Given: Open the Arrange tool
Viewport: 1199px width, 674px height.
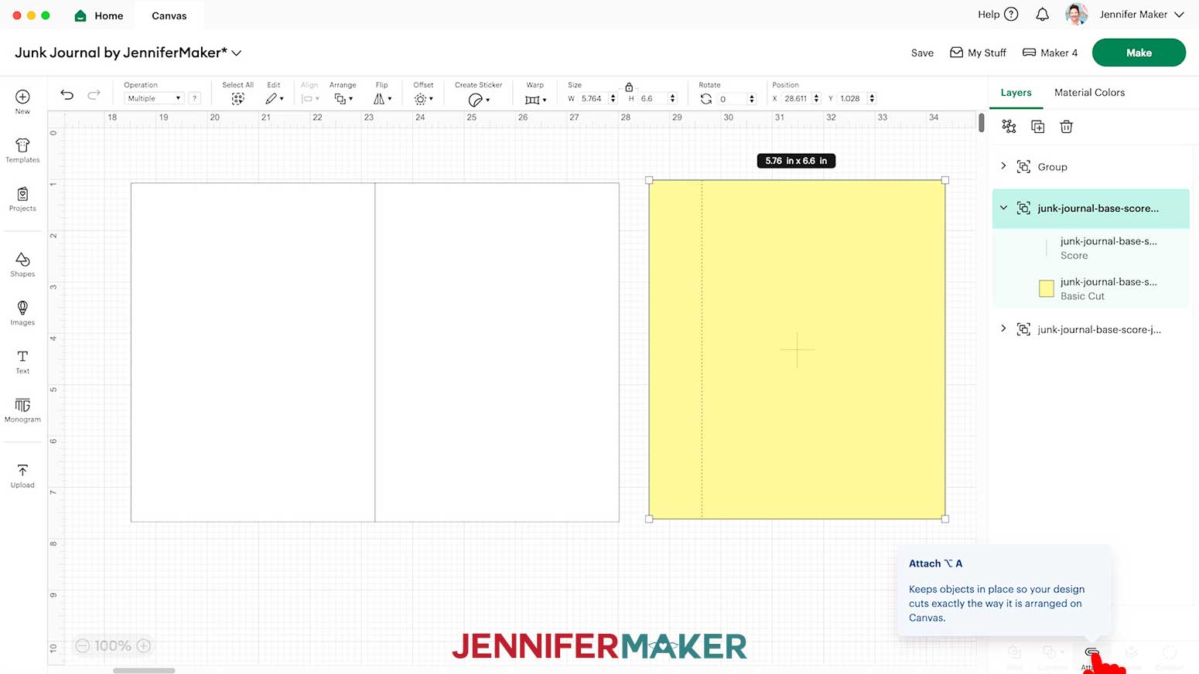Looking at the screenshot, I should click(343, 99).
